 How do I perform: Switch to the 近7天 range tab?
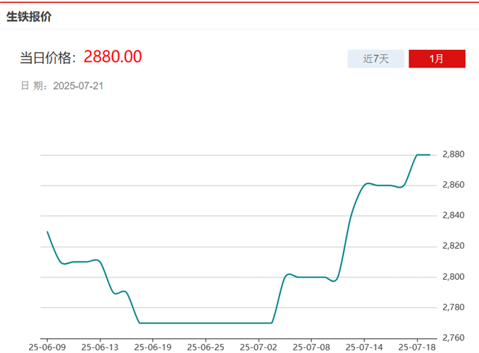coord(375,59)
